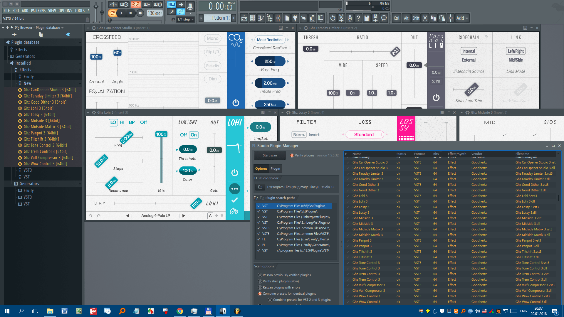This screenshot has height=317, width=564.
Task: Browse FL Studio folder icon in Plugin Manager
Action: click(260, 187)
